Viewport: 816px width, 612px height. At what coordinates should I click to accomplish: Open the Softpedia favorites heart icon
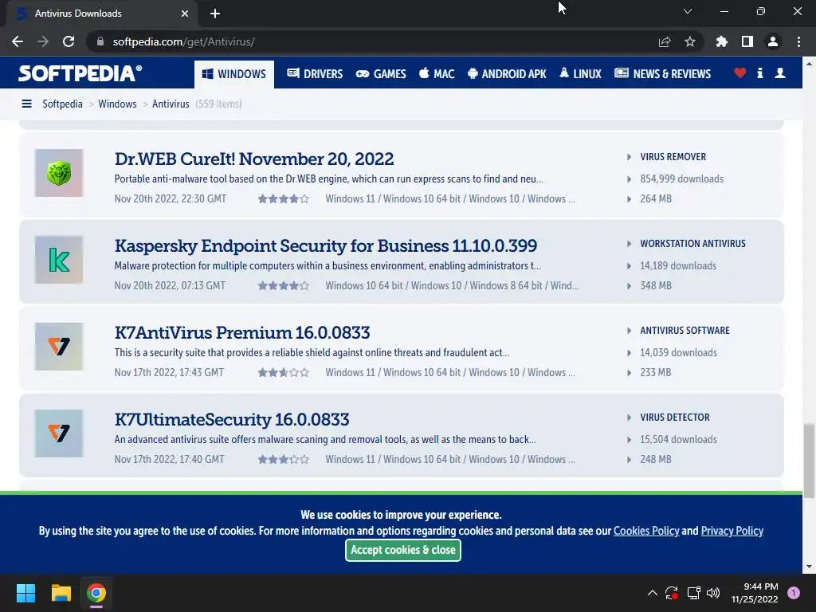coord(740,73)
